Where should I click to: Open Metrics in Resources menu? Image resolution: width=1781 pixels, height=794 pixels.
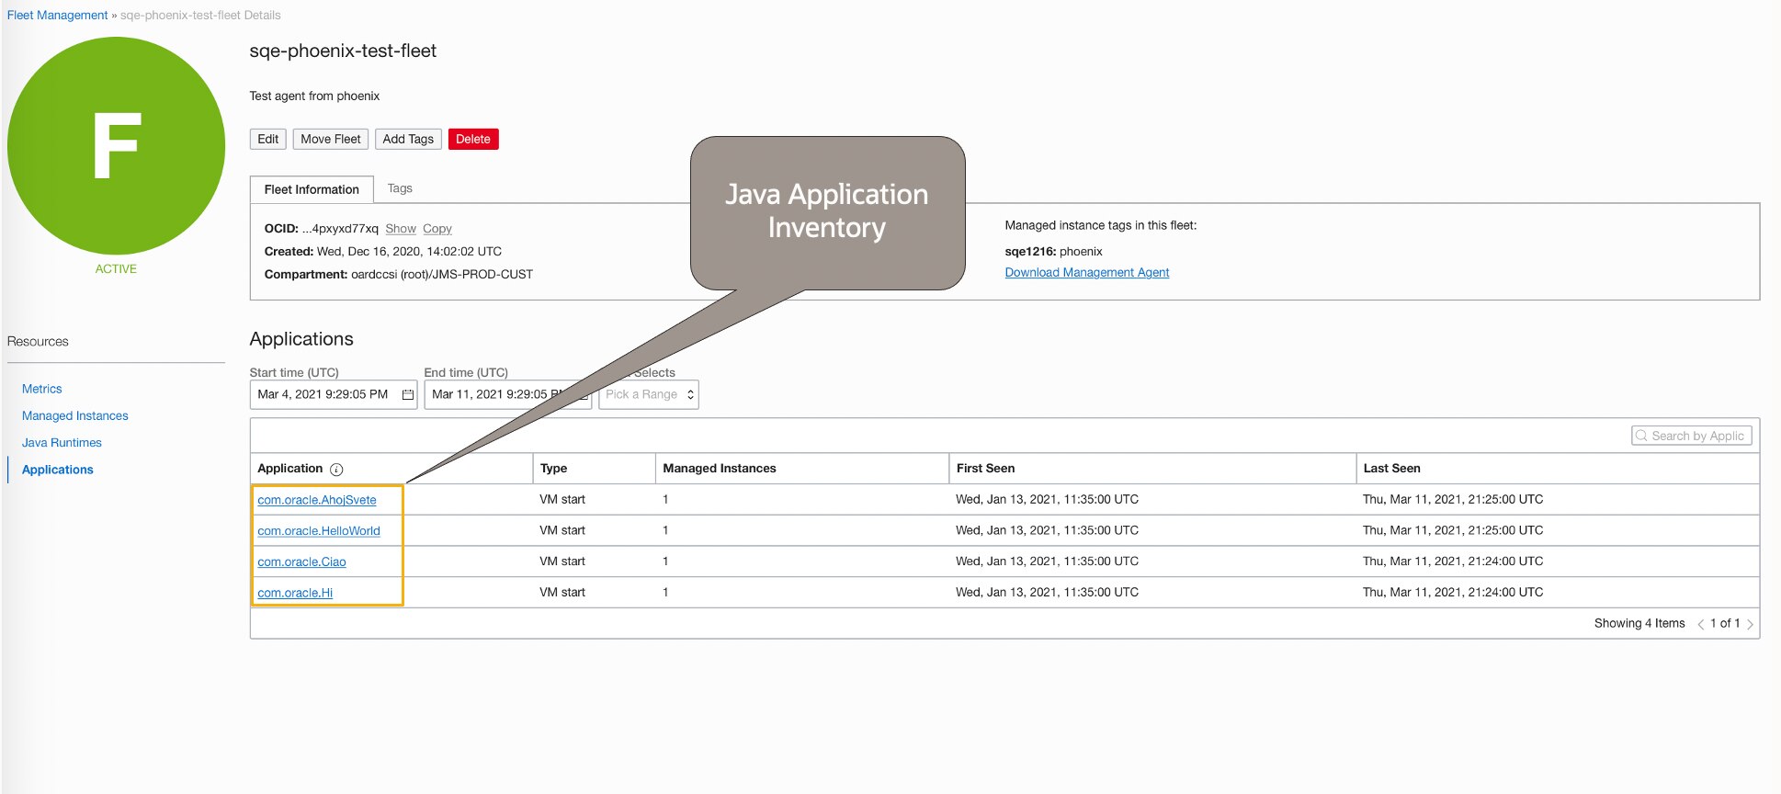point(42,389)
